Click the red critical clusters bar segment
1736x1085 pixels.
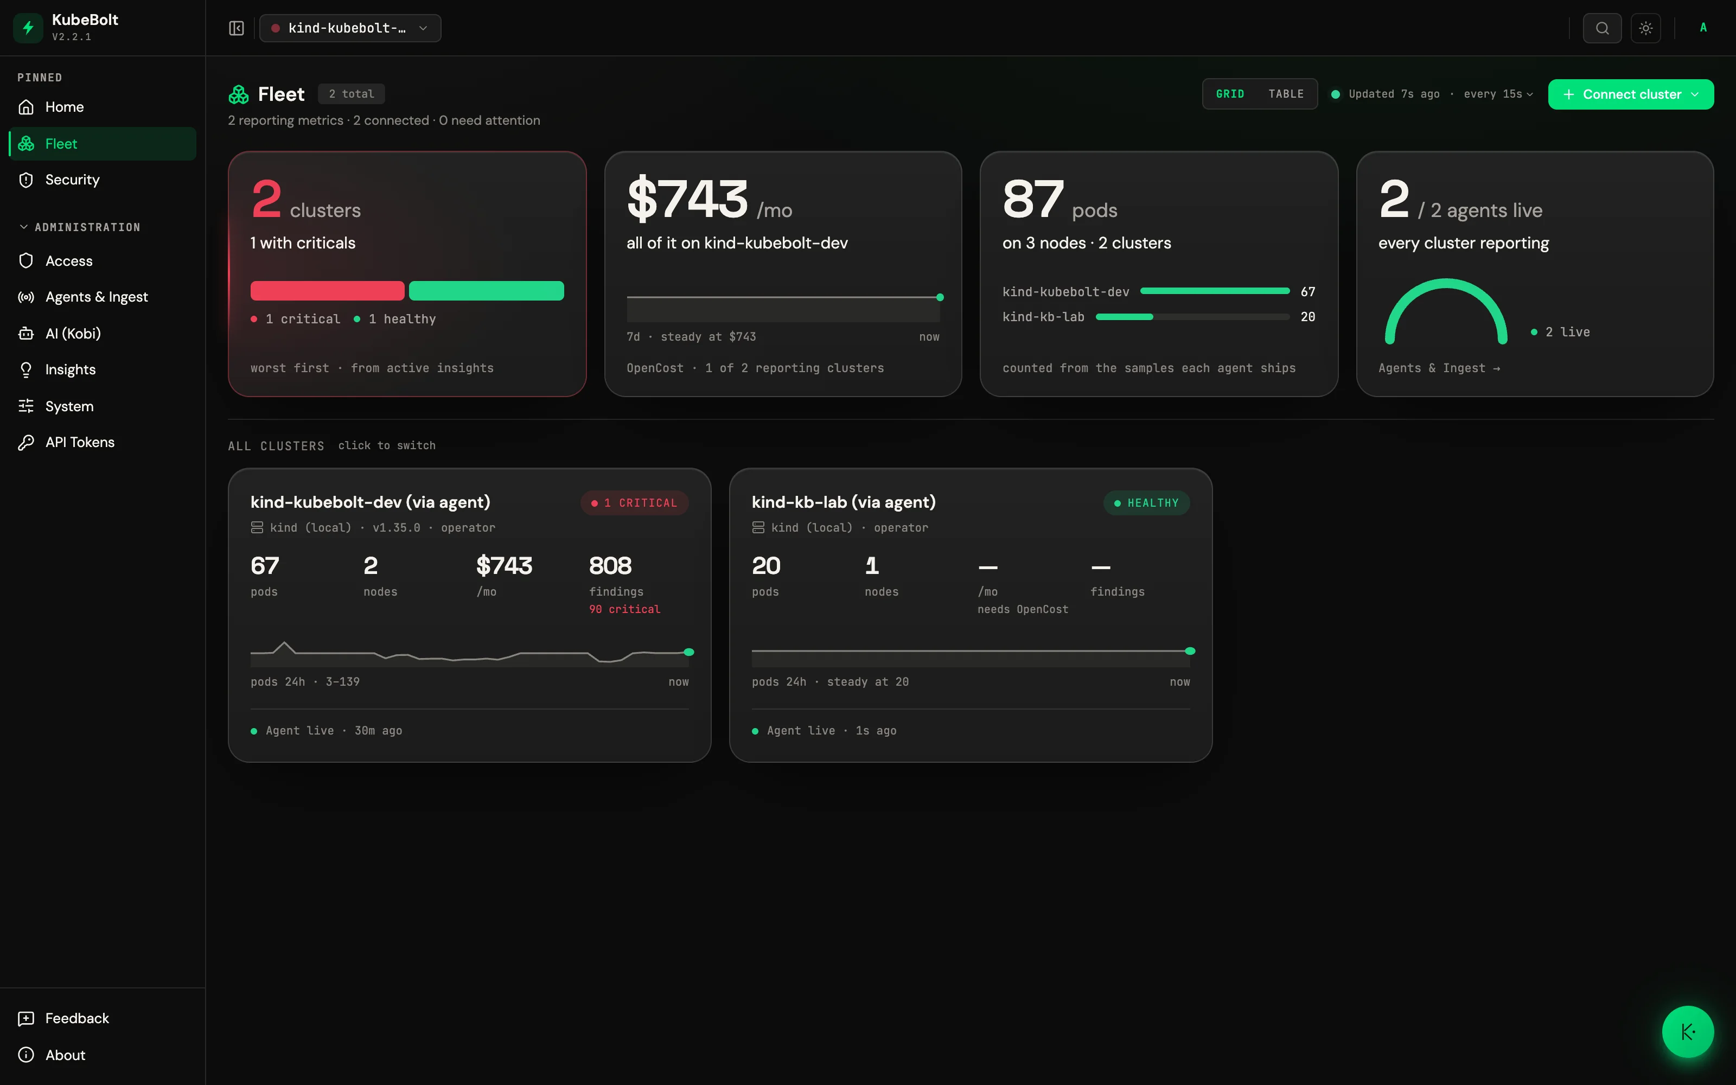click(327, 291)
